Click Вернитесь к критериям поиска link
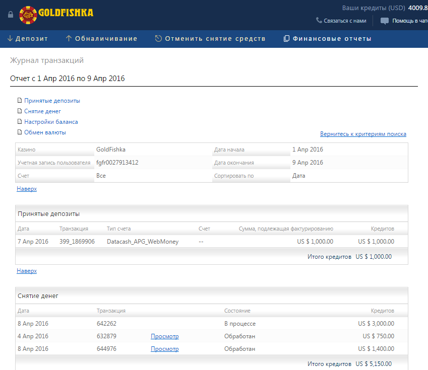This screenshot has height=370, width=428. 363,134
